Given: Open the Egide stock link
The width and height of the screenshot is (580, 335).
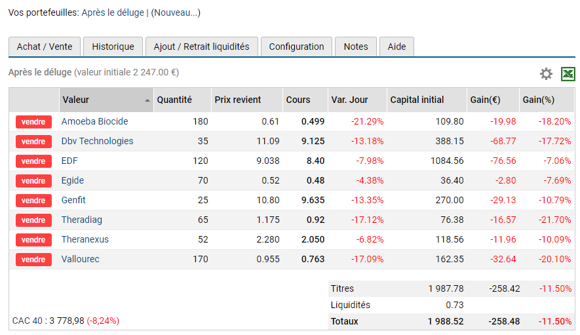Looking at the screenshot, I should 73,180.
